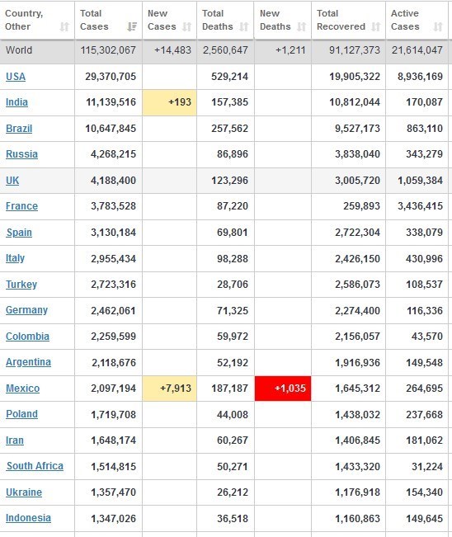The height and width of the screenshot is (537, 452).
Task: Click India's yellow +193 new cases cell
Action: [x=170, y=102]
